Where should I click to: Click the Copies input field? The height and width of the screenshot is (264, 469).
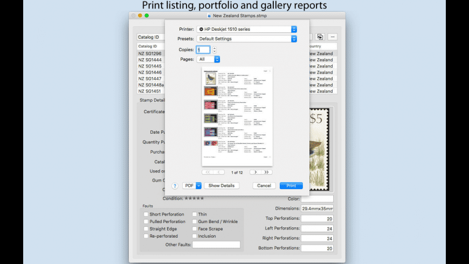point(203,50)
